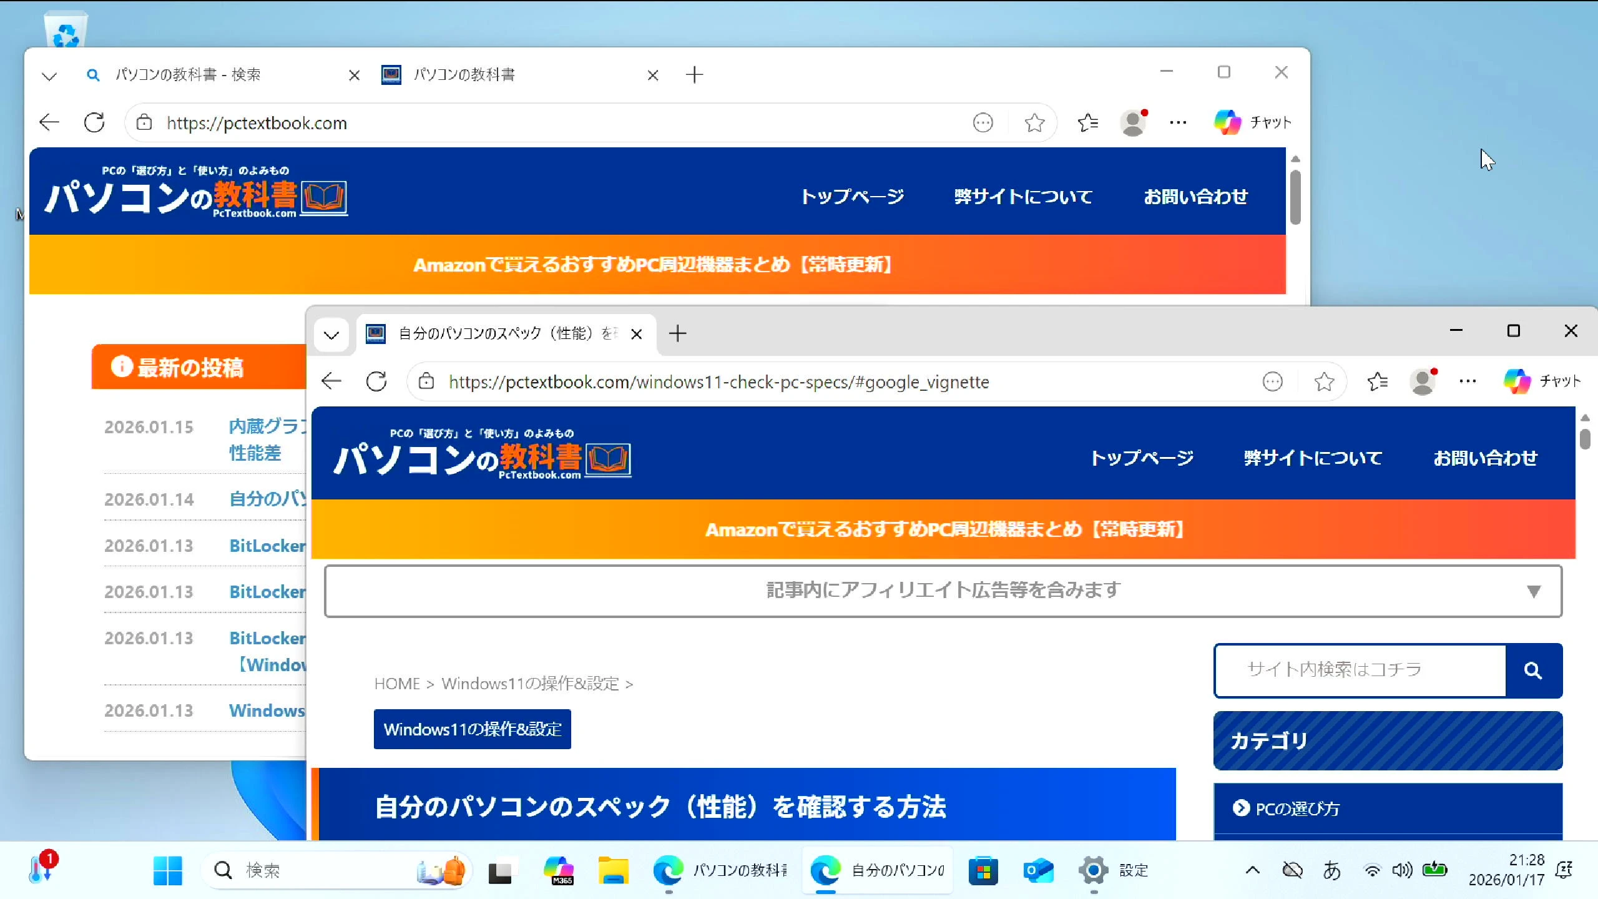Toggle the Japanese IME あ indicator in the system tray
The width and height of the screenshot is (1598, 899).
[1332, 870]
